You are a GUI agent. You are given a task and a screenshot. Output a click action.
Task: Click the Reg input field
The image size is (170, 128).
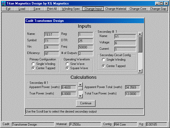pos(86,35)
